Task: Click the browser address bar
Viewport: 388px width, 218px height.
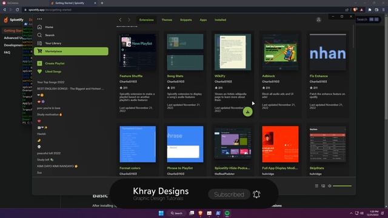Action: coord(183,10)
